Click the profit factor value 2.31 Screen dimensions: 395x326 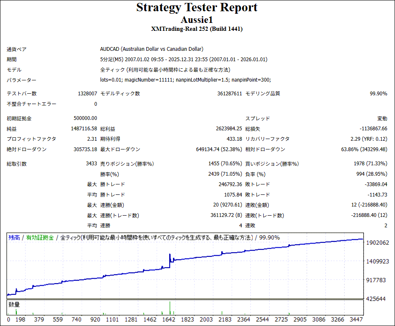pyautogui.click(x=92, y=139)
